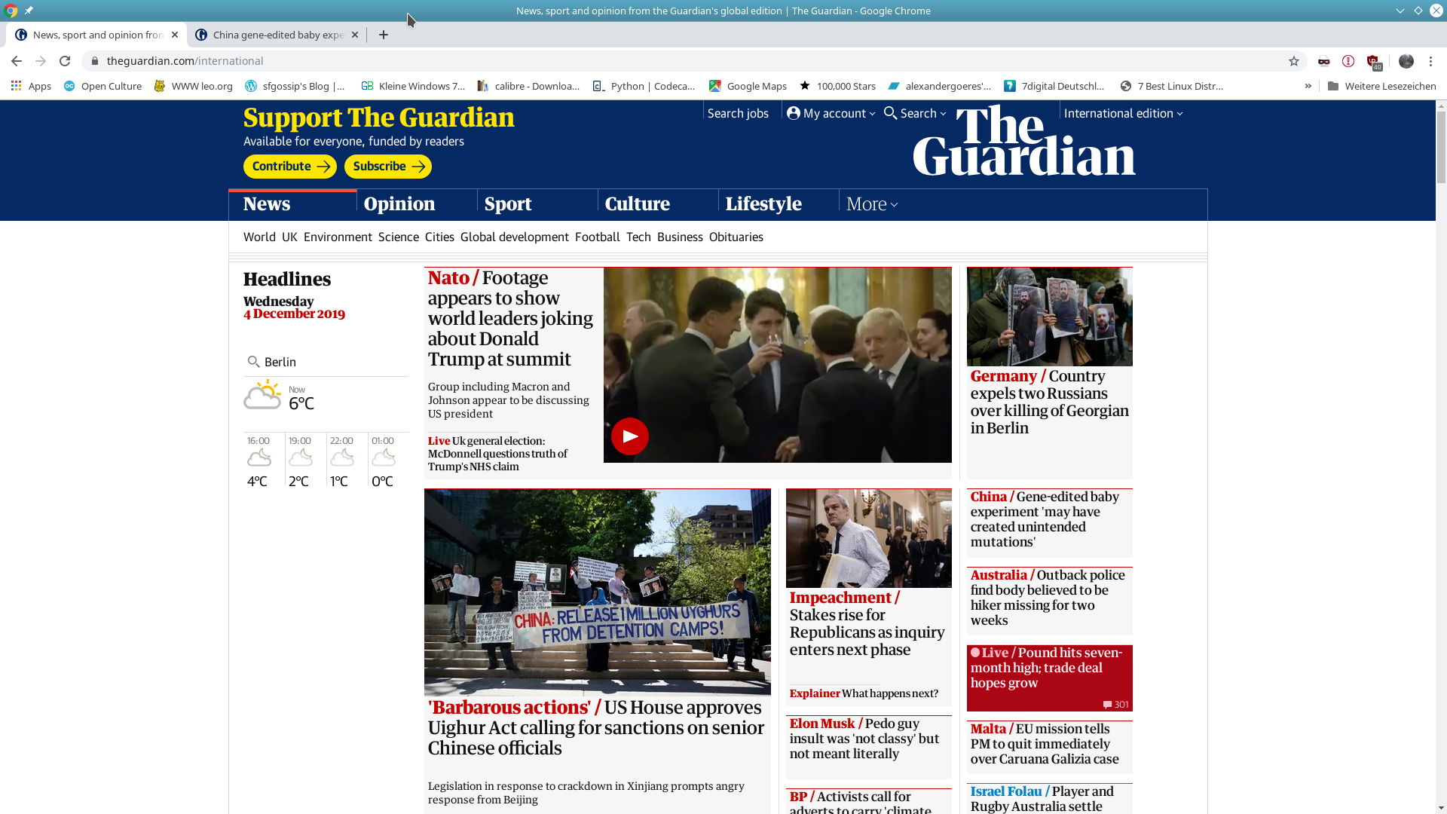Open Chrome three-dot menu
The width and height of the screenshot is (1447, 814).
(x=1430, y=61)
